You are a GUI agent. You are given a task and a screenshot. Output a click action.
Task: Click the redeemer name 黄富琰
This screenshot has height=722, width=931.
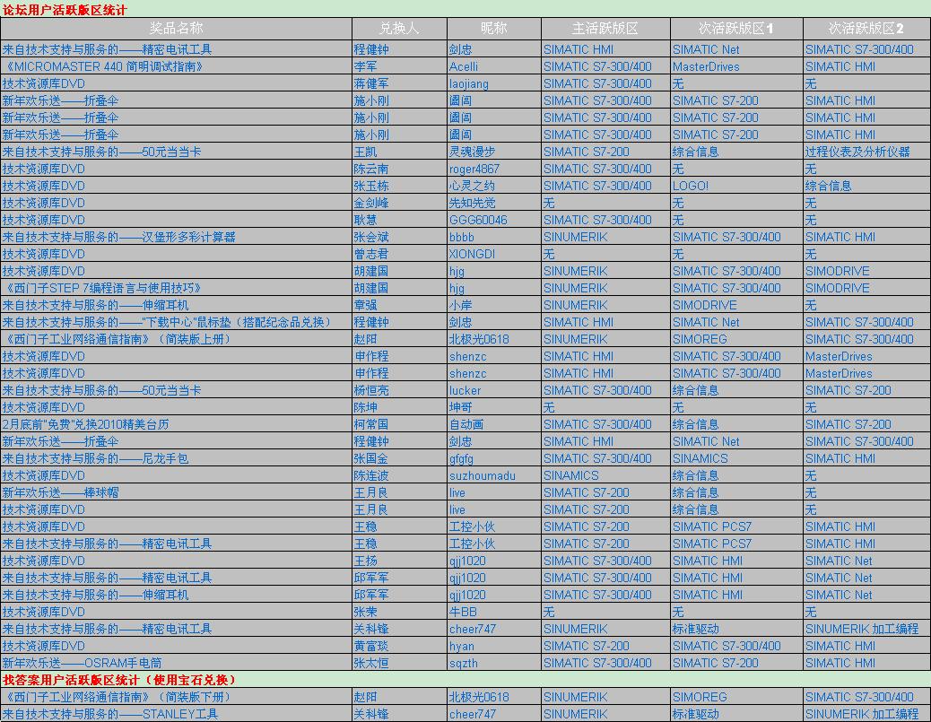[x=371, y=646]
